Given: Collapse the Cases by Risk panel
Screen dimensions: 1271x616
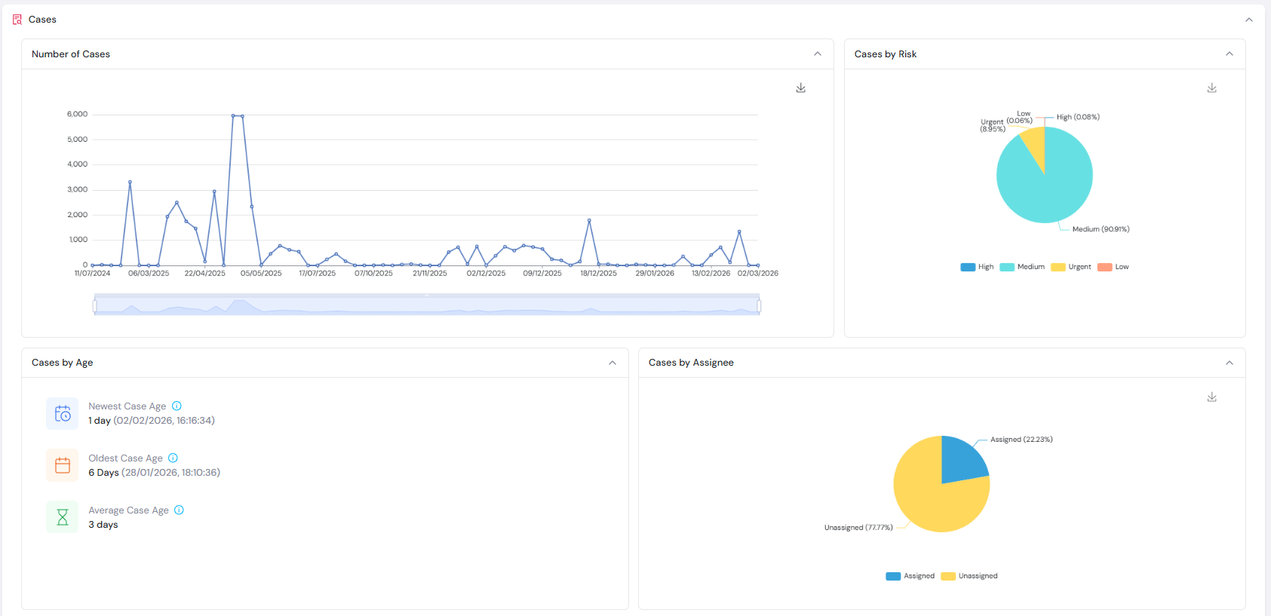Looking at the screenshot, I should click(1230, 54).
